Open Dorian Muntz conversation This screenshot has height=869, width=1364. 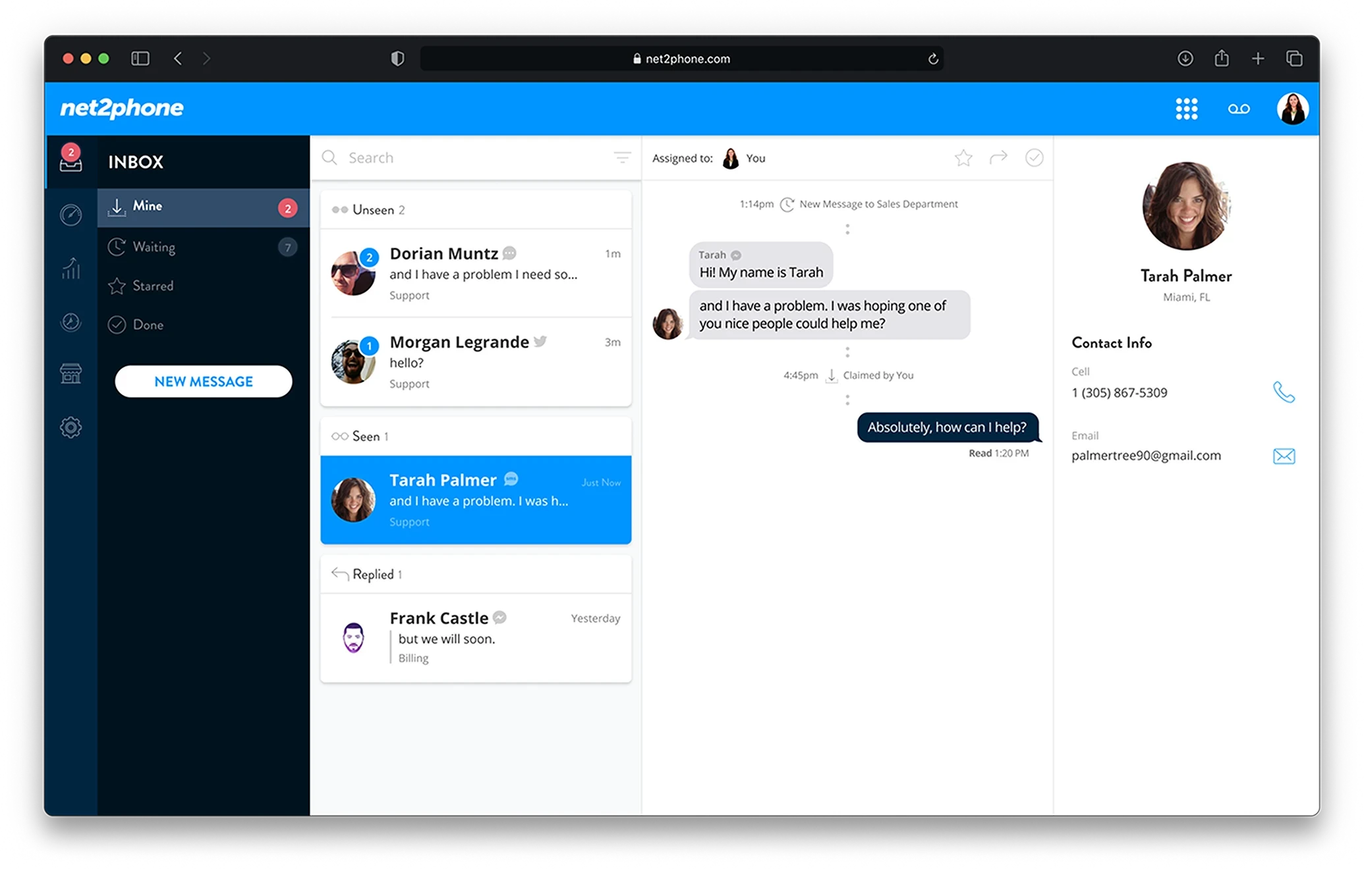click(476, 273)
